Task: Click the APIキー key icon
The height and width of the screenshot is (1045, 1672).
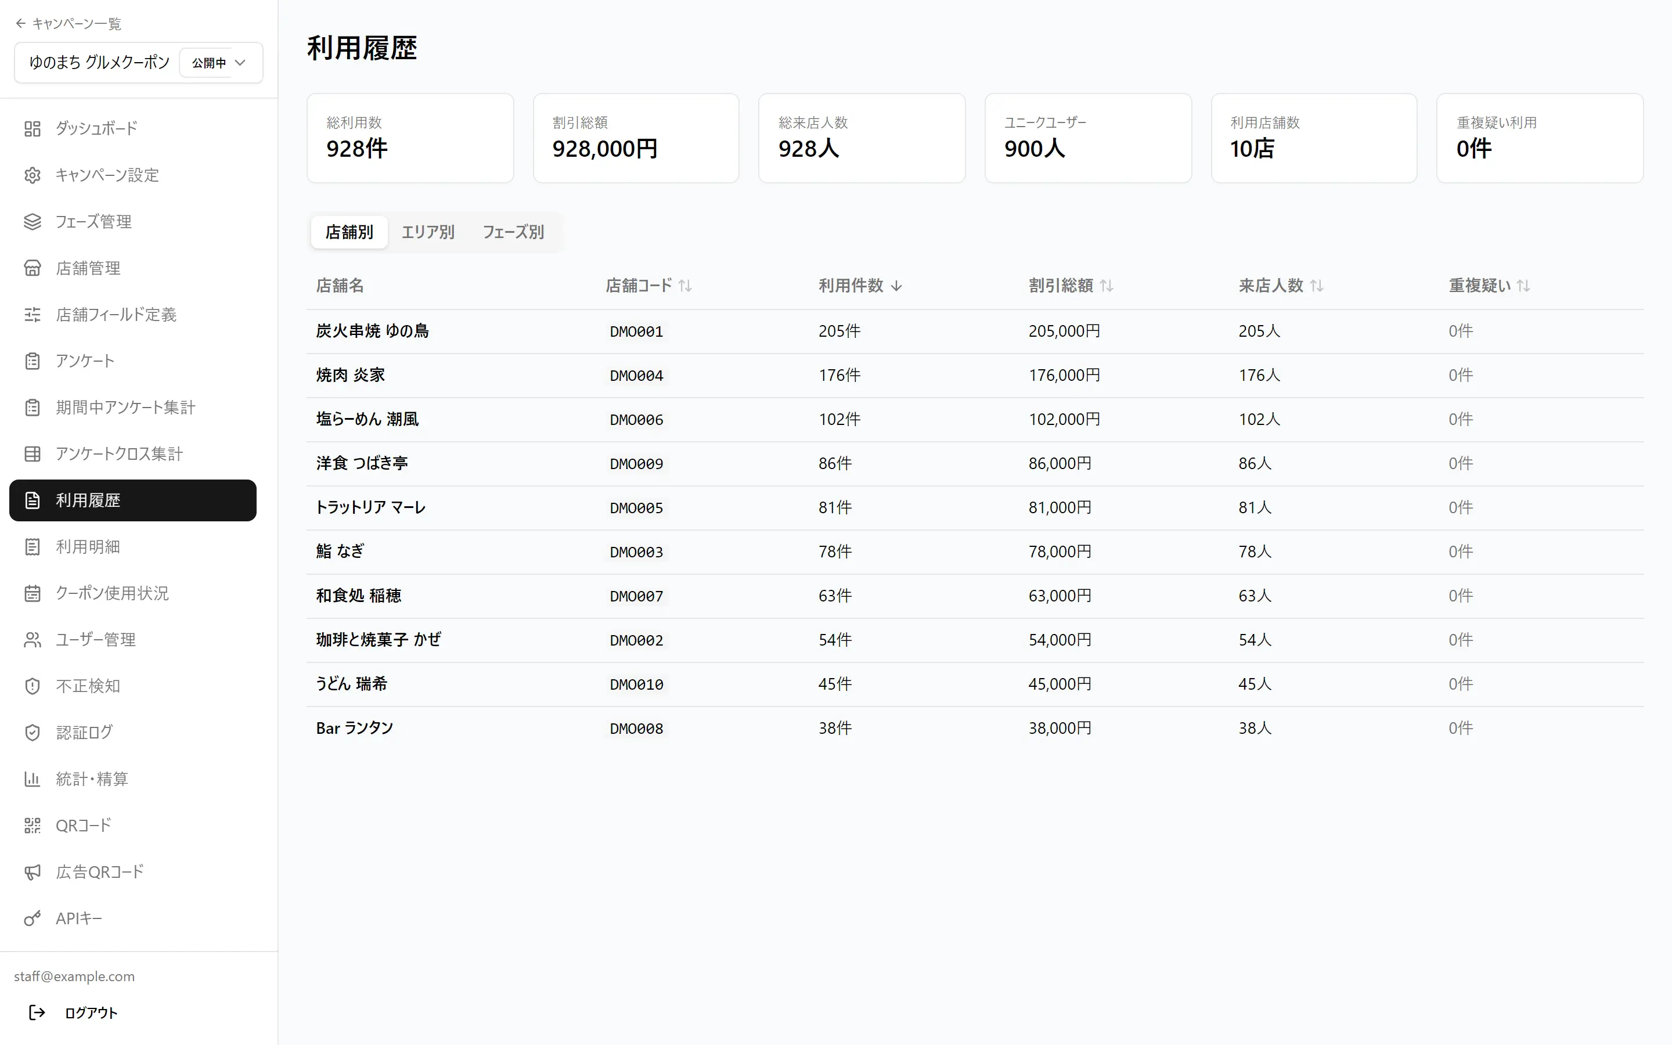Action: click(33, 918)
